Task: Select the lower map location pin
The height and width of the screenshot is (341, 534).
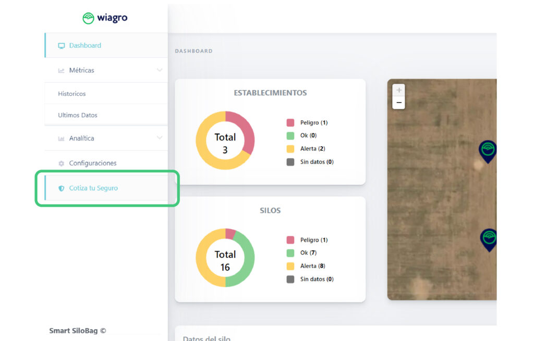Action: click(488, 240)
